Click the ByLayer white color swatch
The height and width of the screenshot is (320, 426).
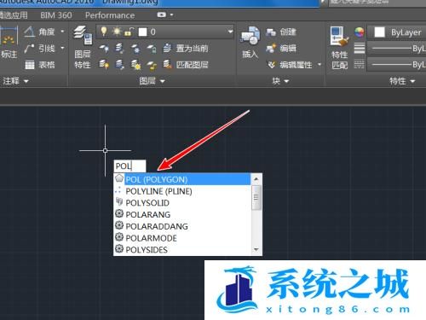[379, 32]
